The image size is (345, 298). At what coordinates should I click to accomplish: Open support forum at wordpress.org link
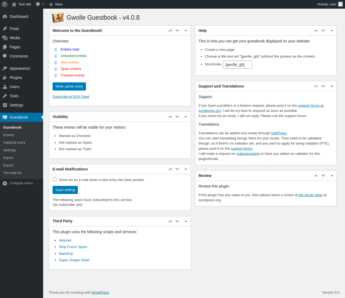311,106
